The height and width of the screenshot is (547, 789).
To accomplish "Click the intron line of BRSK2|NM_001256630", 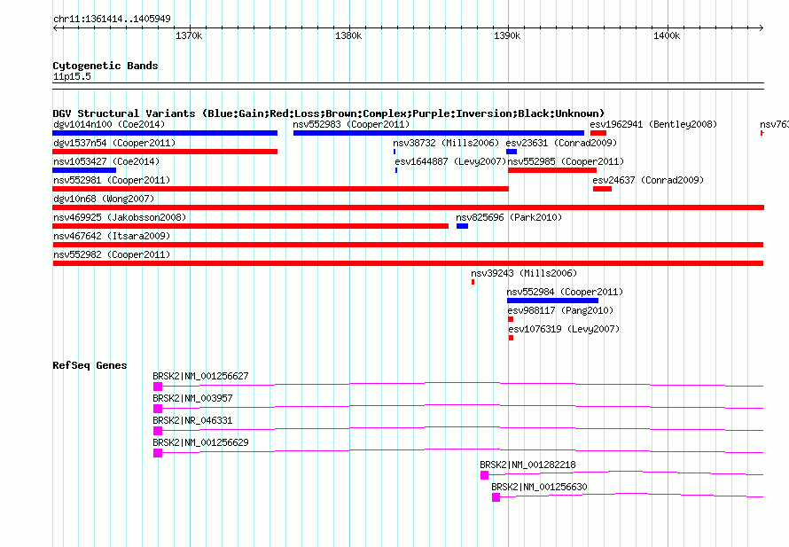I will [631, 496].
